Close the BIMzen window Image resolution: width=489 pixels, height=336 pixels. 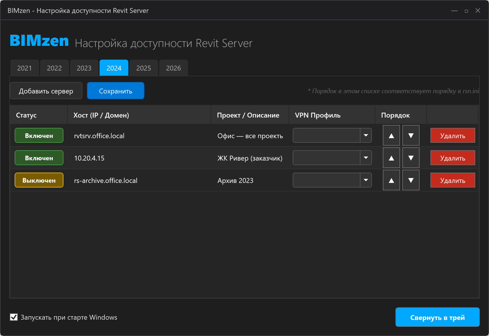(478, 11)
